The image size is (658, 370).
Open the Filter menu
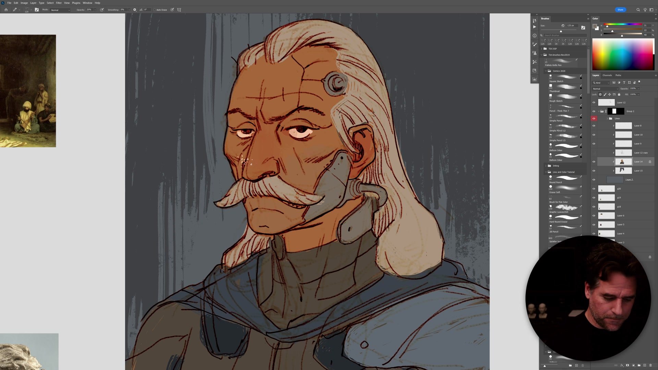[59, 3]
